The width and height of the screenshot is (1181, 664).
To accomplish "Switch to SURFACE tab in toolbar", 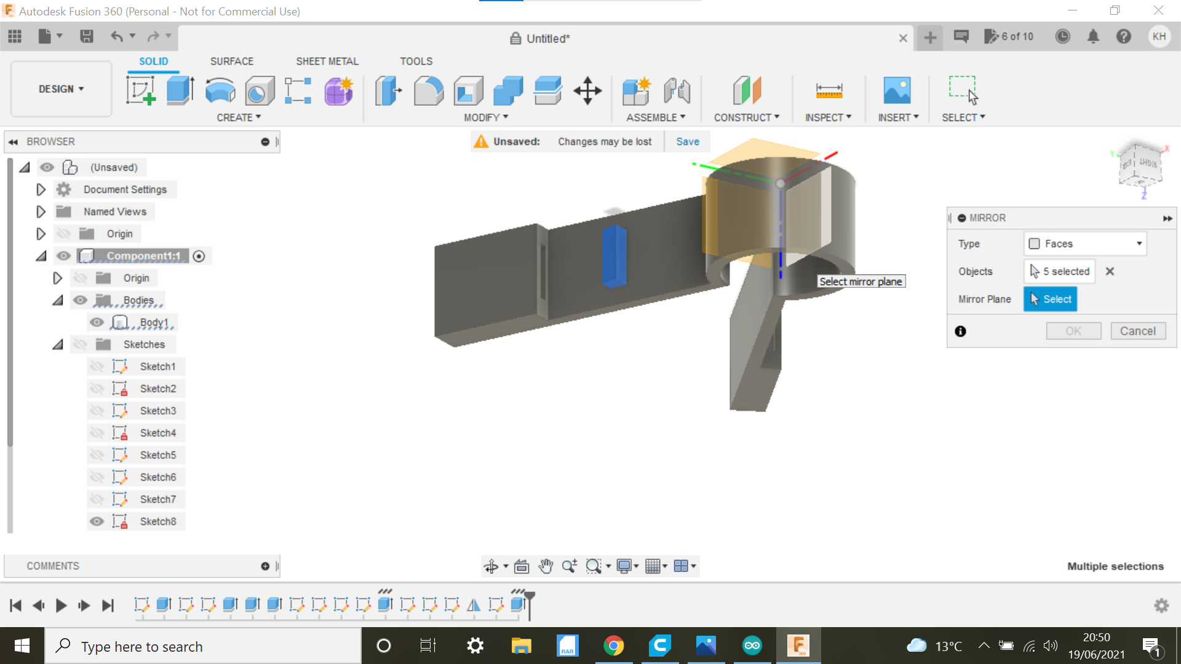I will tap(232, 61).
